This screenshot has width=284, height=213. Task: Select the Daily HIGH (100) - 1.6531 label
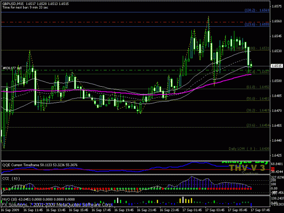pos(248,48)
